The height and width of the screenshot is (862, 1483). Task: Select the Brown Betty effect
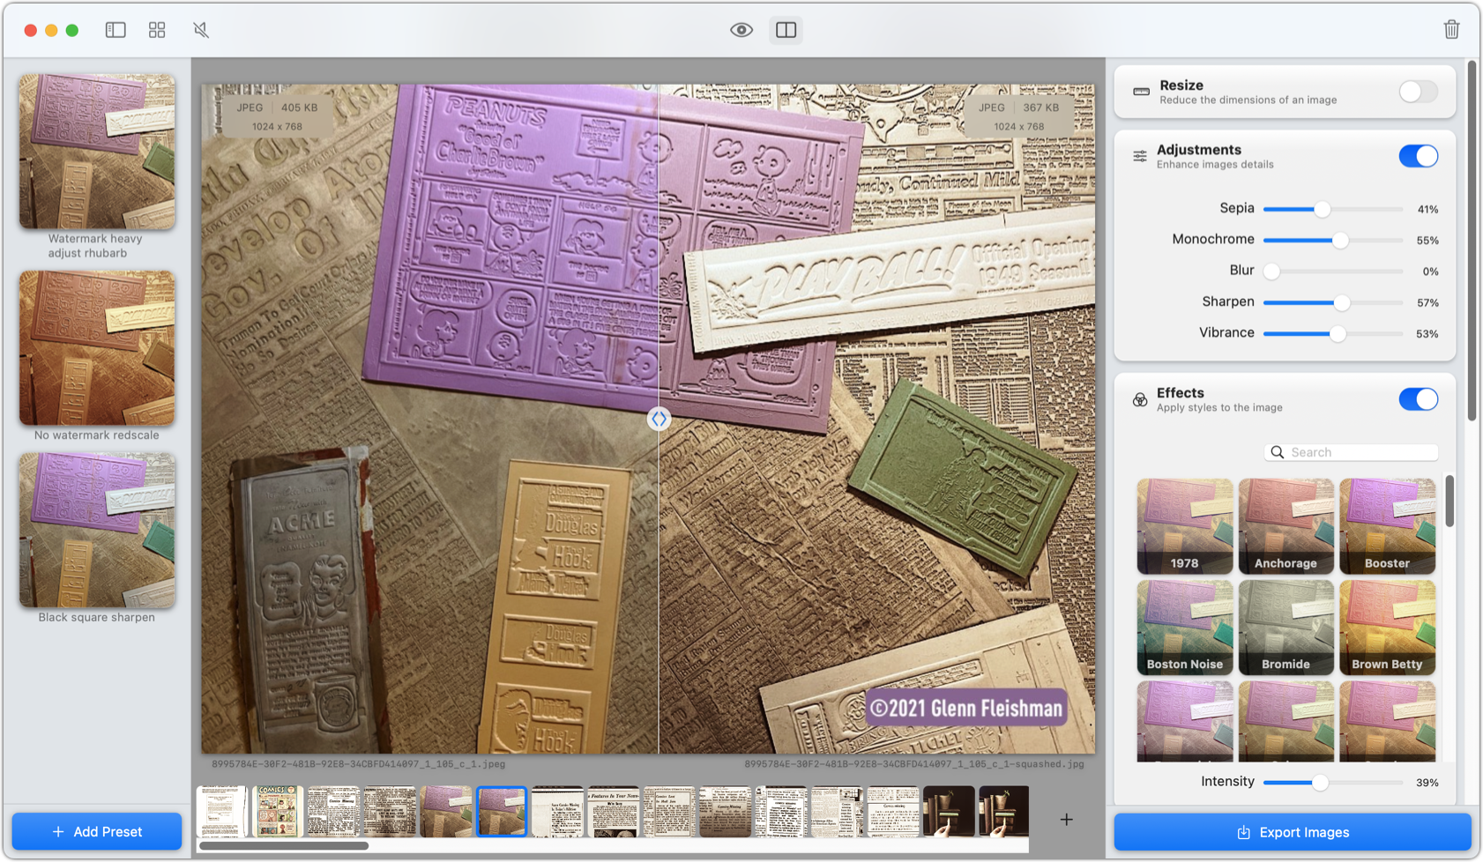pyautogui.click(x=1387, y=628)
